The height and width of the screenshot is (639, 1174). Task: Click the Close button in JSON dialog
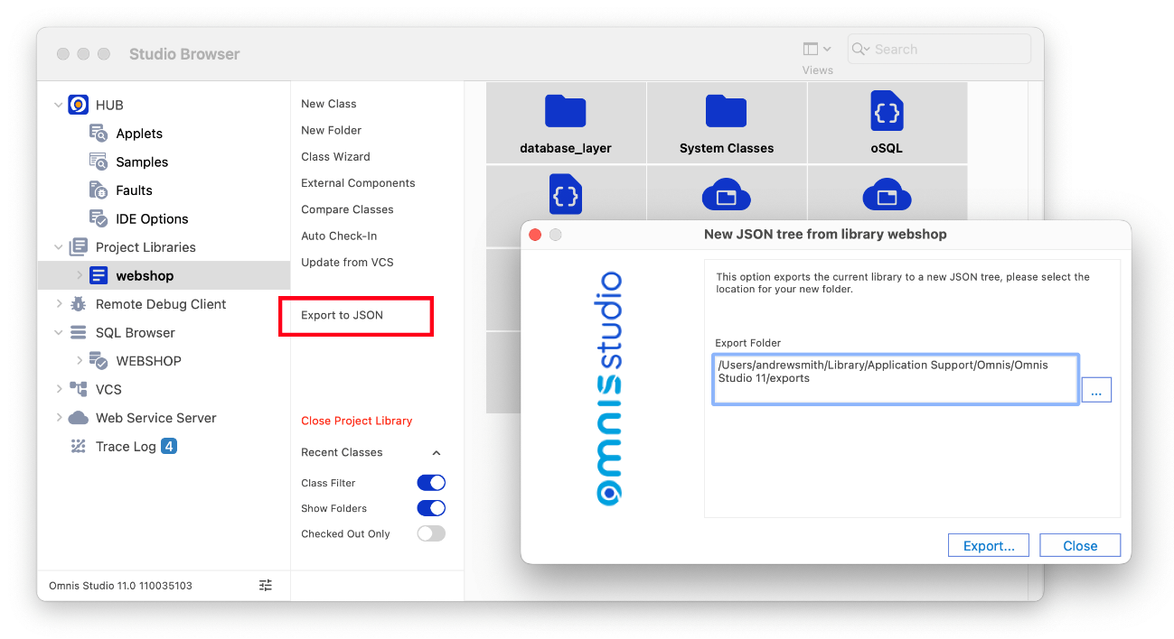(1080, 545)
